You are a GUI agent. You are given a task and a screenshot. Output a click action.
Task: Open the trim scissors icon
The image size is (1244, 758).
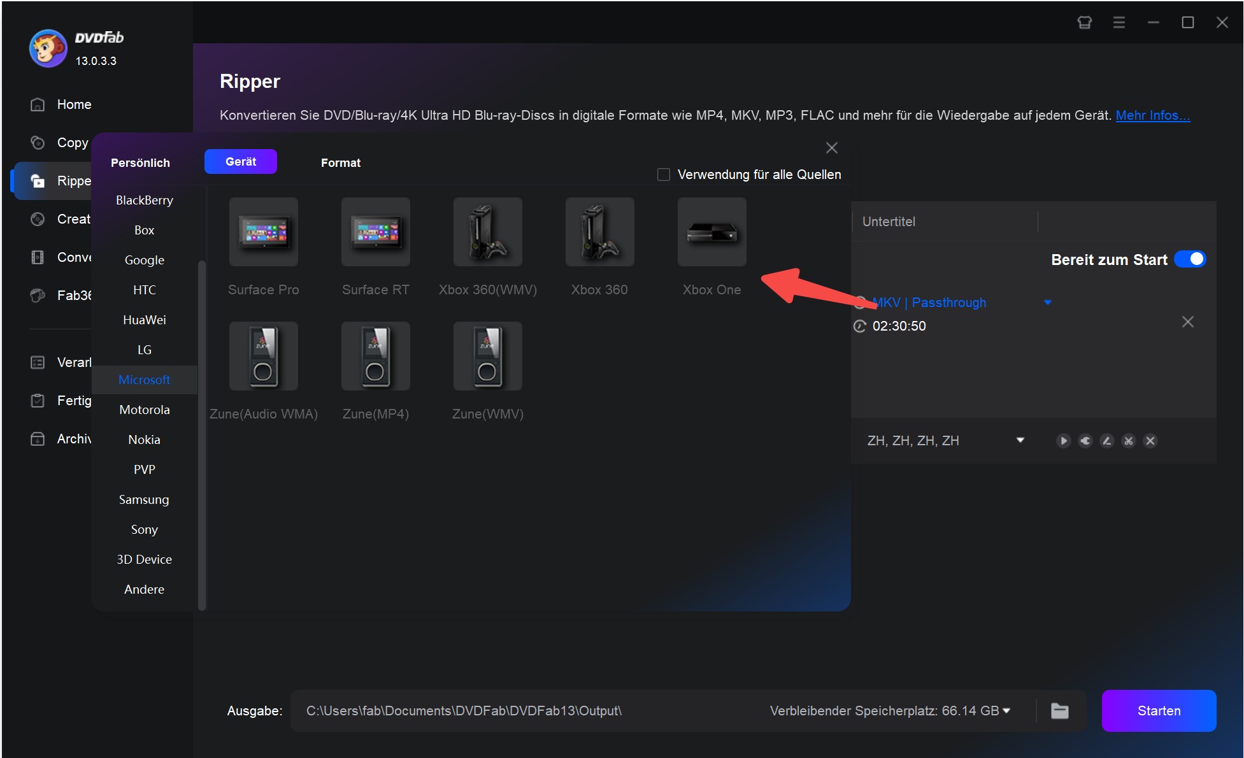[1129, 441]
